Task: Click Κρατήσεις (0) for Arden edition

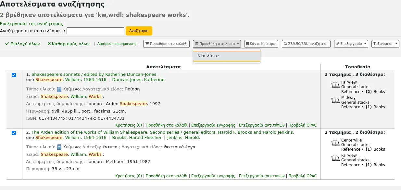Action: 129,176
